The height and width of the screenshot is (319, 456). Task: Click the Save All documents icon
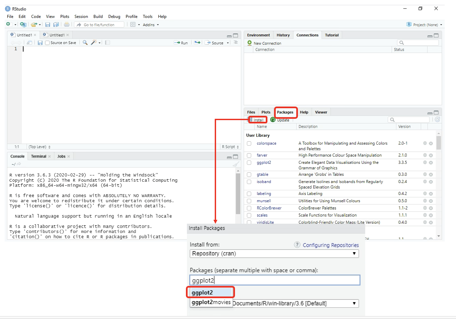tap(56, 24)
